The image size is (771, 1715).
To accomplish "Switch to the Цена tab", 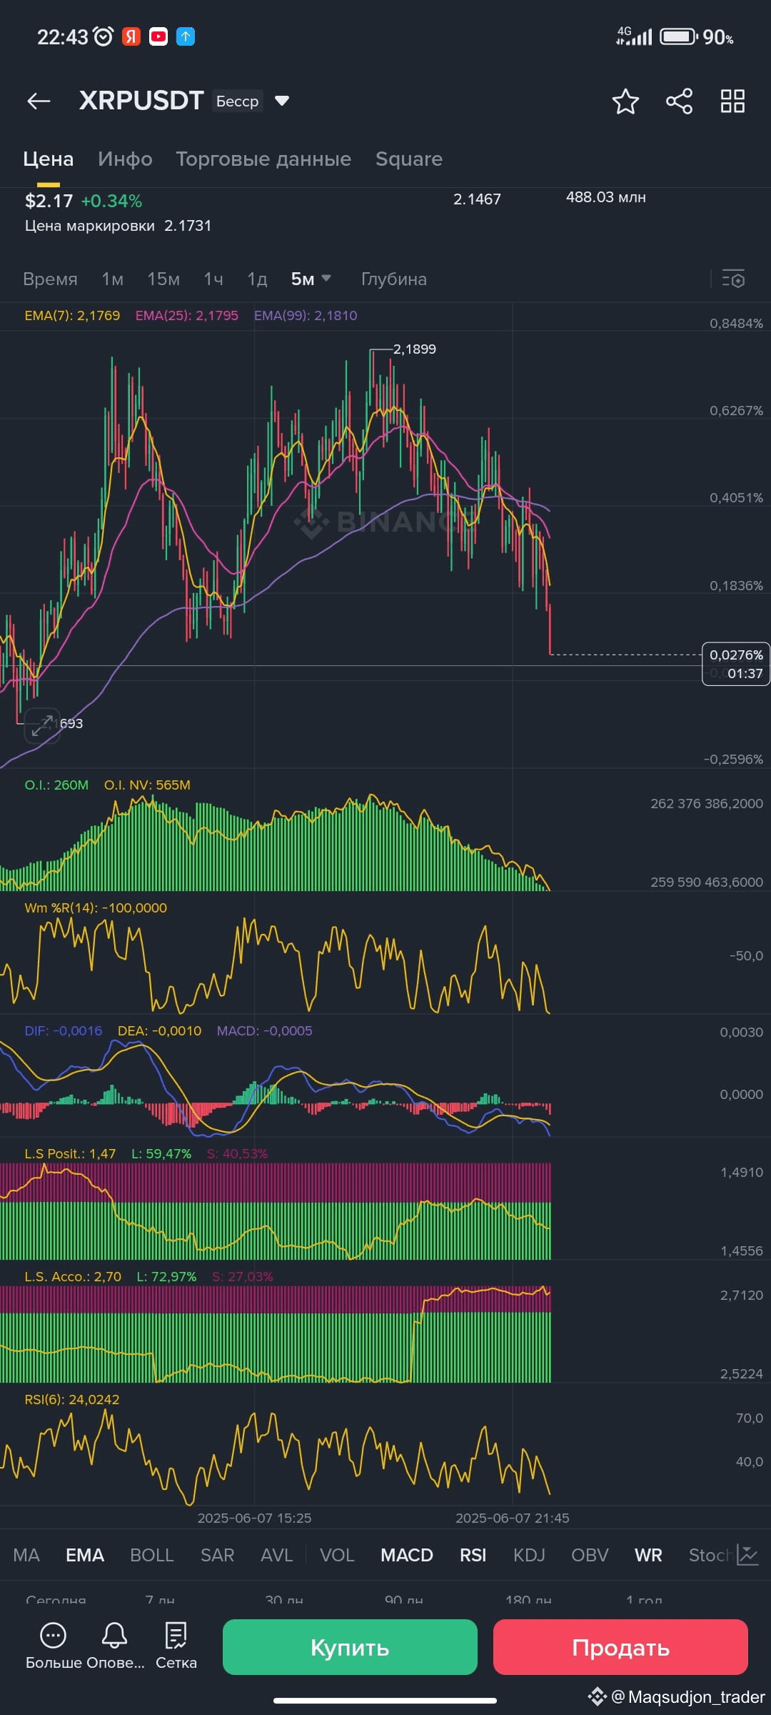I will 49,159.
